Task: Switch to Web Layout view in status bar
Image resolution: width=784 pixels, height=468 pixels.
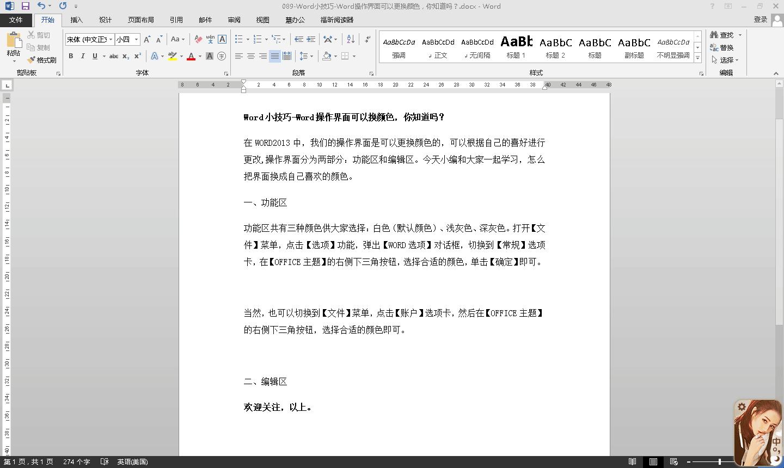Action: [673, 461]
